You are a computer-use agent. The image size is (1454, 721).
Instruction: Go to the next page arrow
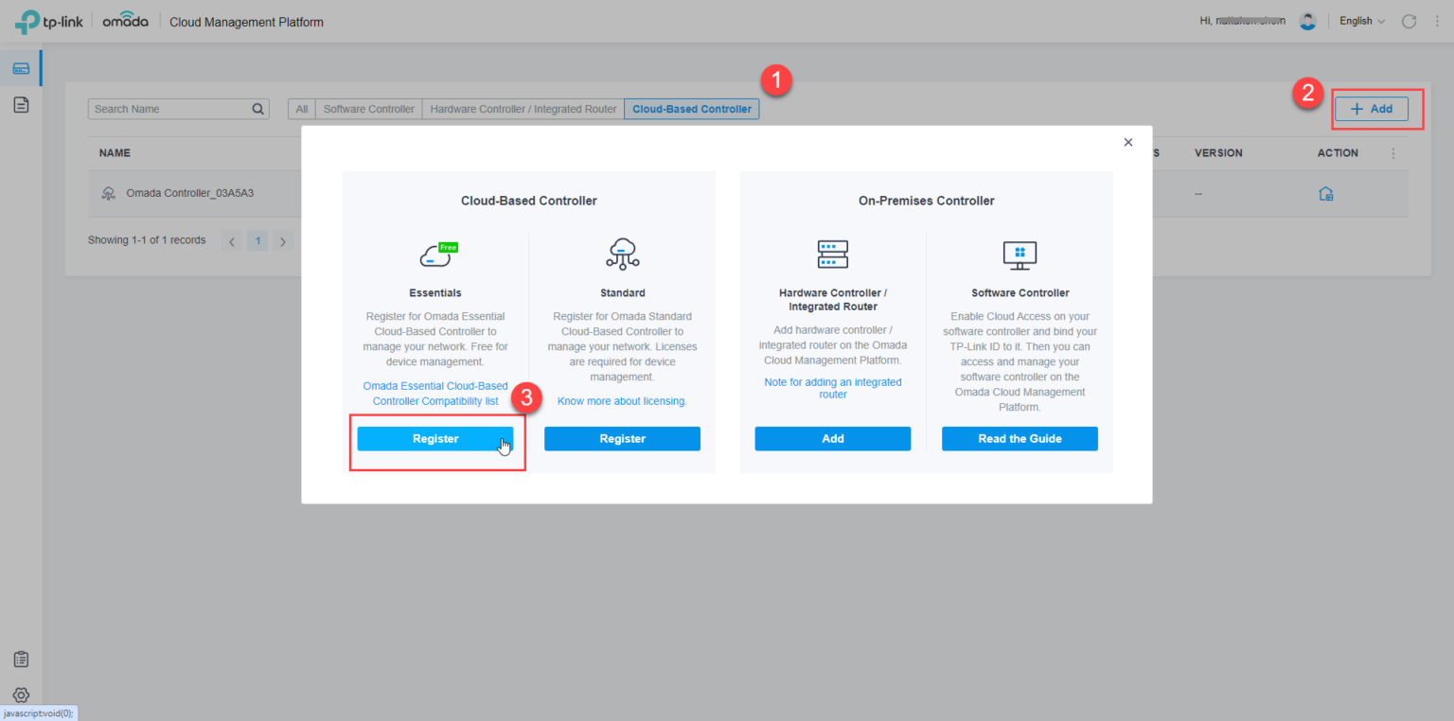pos(282,241)
